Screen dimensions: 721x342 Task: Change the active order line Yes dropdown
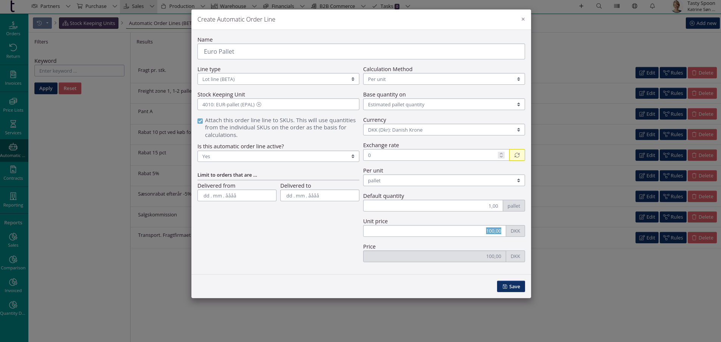coord(278,156)
